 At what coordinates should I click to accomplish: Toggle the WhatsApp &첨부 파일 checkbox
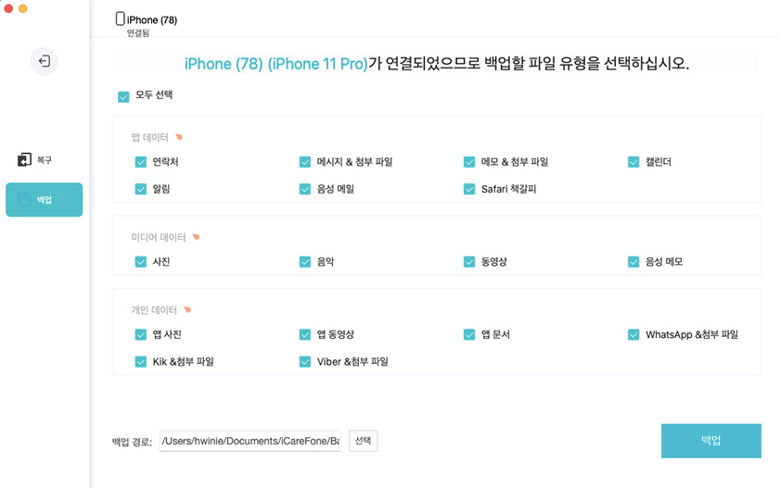point(633,334)
